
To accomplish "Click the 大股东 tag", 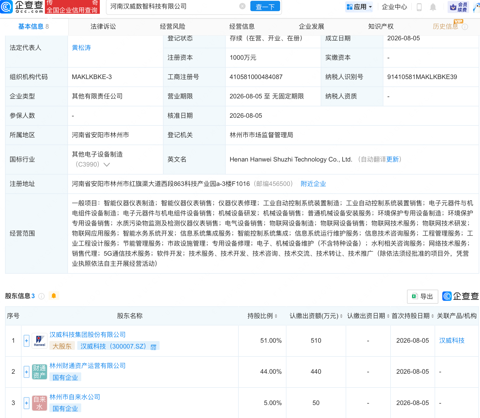I will click(x=62, y=346).
